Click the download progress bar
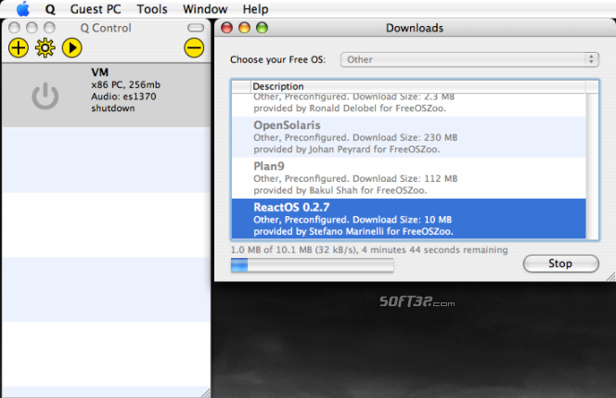 (x=312, y=266)
